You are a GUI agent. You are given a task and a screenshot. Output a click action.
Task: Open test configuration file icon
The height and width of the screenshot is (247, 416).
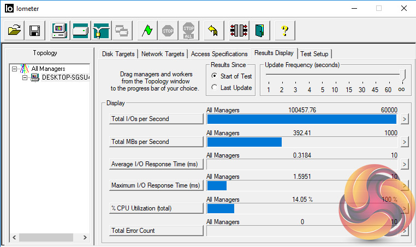click(x=14, y=31)
